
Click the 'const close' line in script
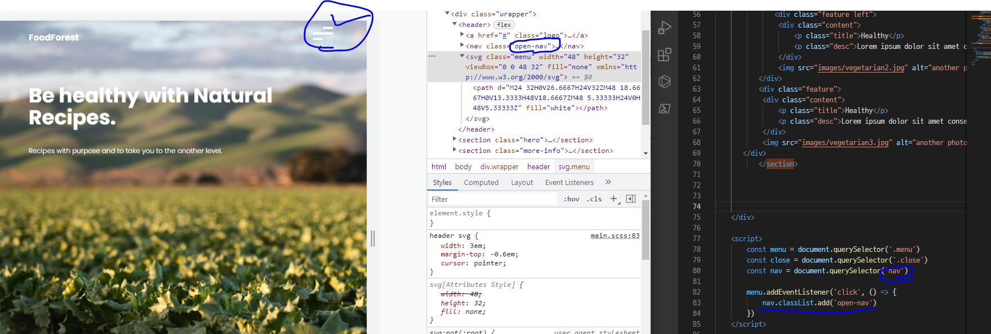point(837,260)
